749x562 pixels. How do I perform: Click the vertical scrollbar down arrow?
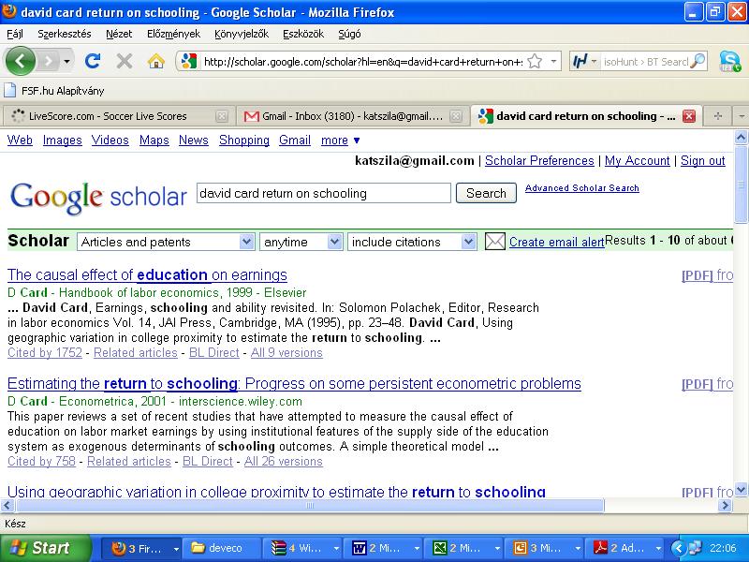coord(741,489)
